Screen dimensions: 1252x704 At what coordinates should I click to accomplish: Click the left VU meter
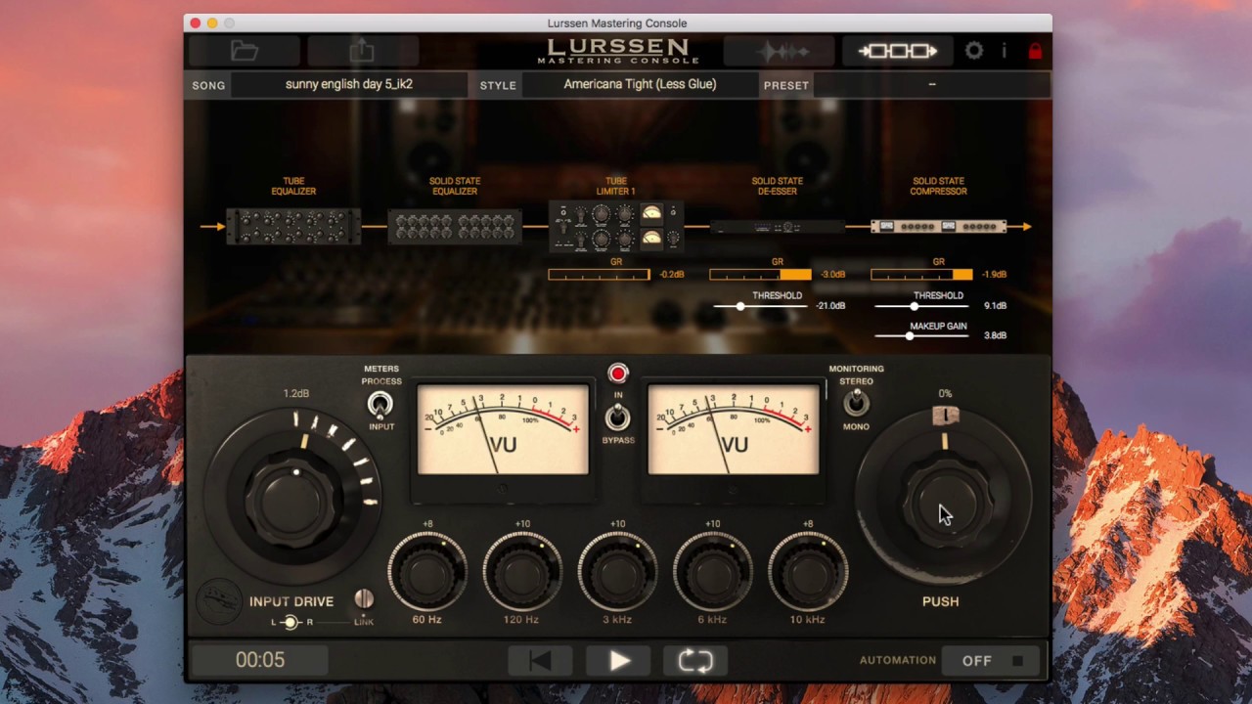503,429
